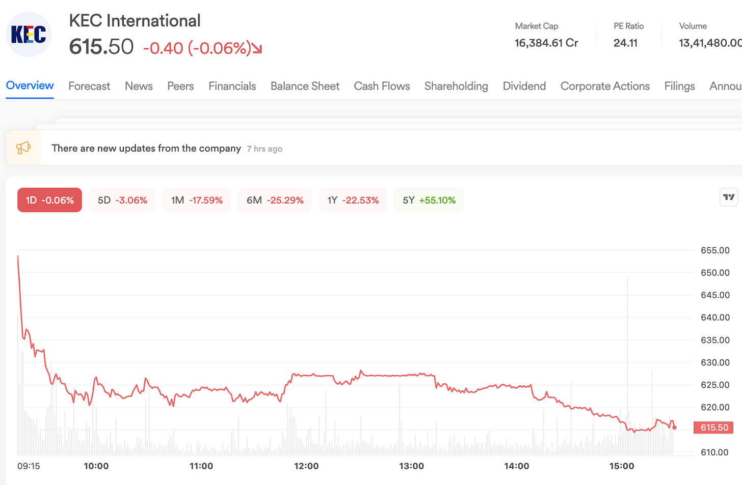Screen dimensions: 742x485
Task: Click the 615.50 current price
Action: pyautogui.click(x=101, y=47)
